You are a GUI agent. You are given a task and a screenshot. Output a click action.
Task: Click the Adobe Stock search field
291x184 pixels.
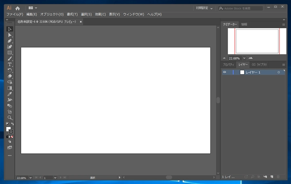240,8
